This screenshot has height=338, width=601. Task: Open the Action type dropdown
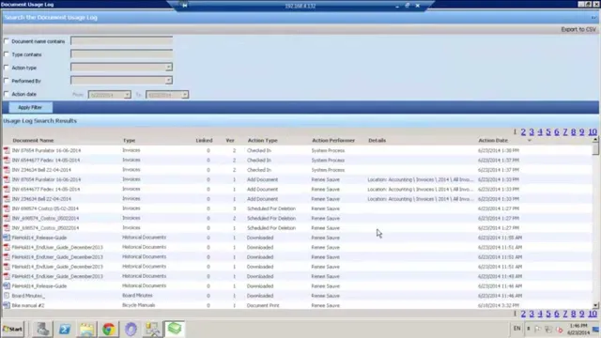(x=169, y=68)
